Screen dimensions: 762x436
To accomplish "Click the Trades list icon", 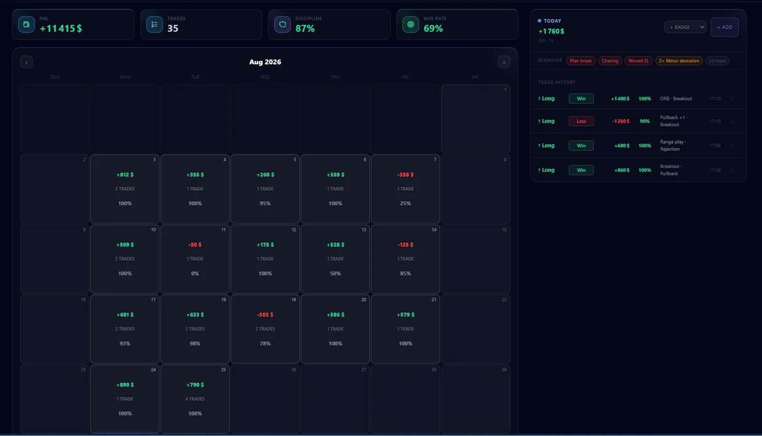I will (x=154, y=24).
